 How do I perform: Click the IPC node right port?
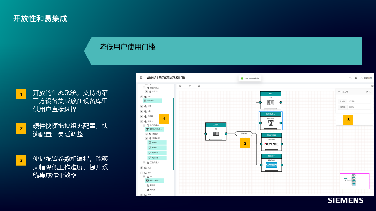226,134
